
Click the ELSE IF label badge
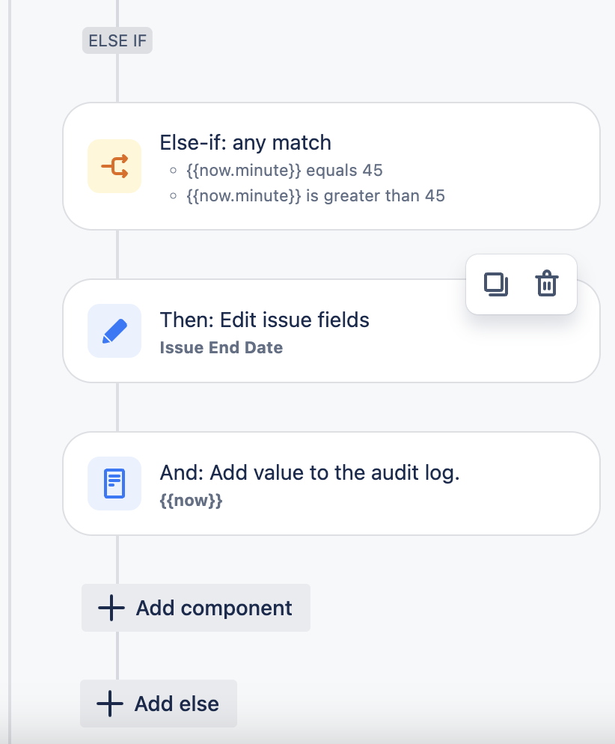point(117,40)
